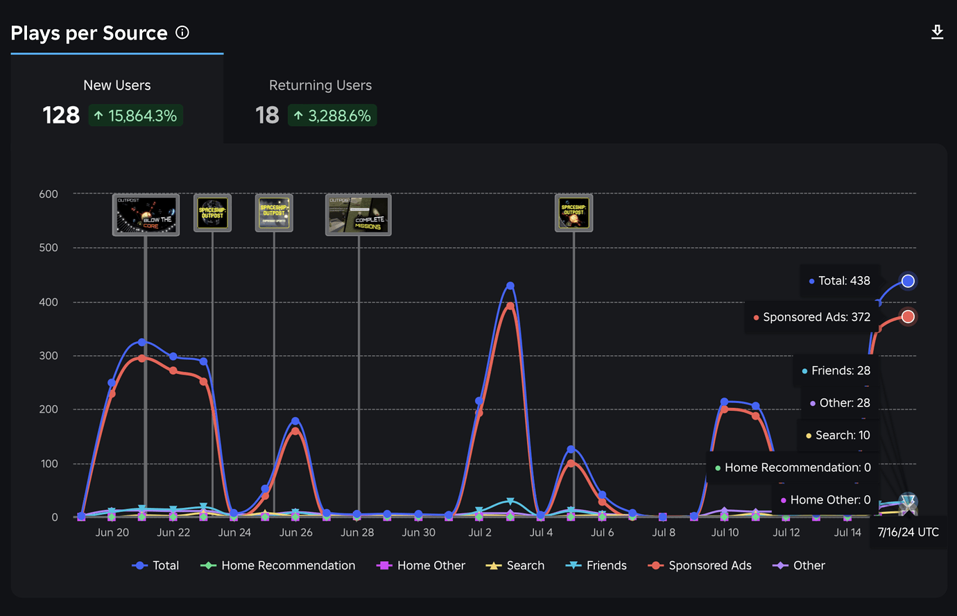Click the 7/16/24 UTC date label

click(908, 533)
